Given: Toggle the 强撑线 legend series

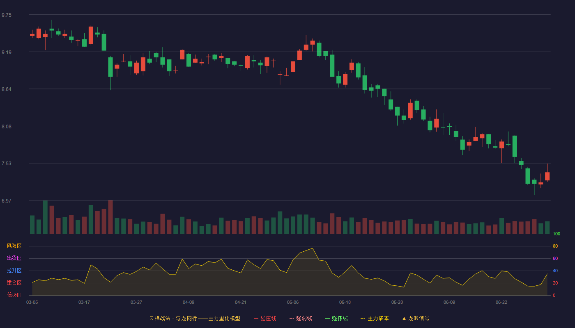Looking at the screenshot, I should (x=336, y=318).
